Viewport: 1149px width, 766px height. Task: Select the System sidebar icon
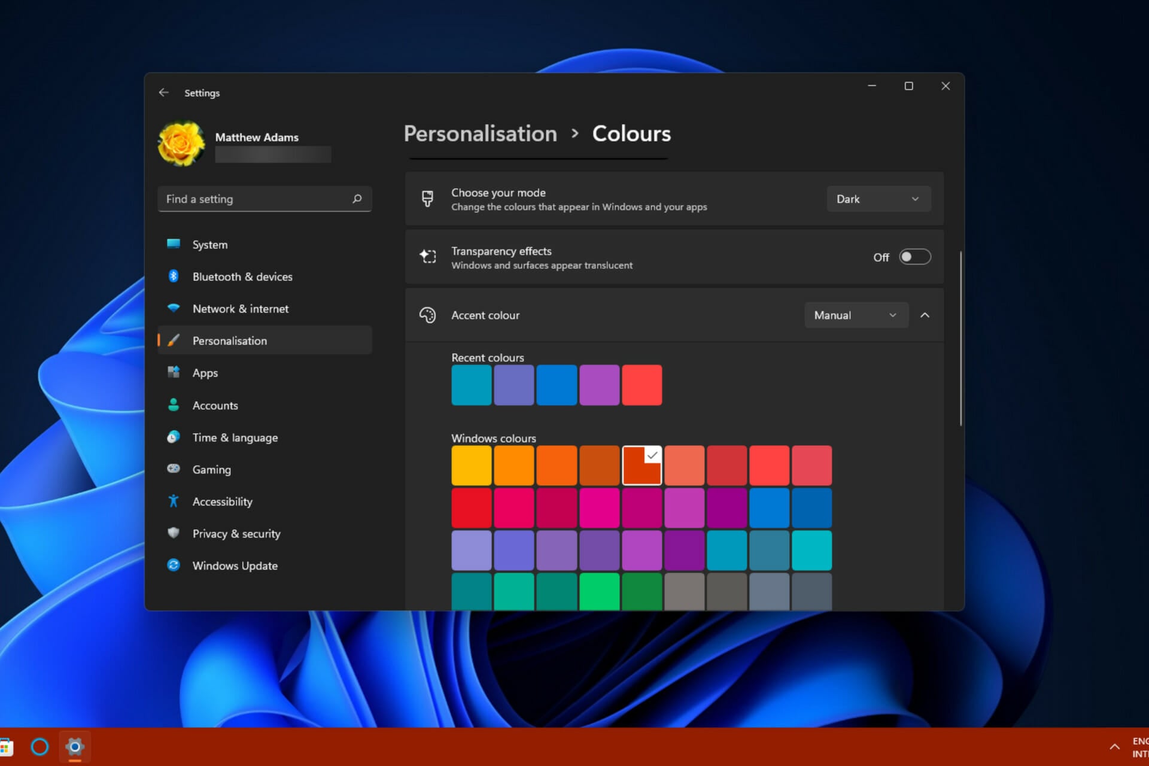coord(174,244)
